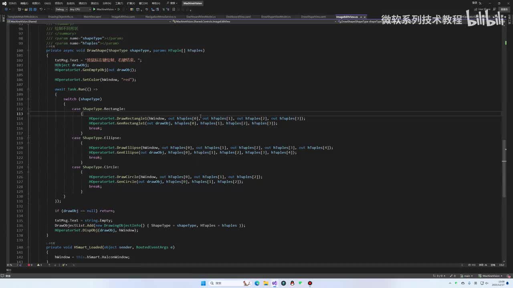
Task: Open the 编辑(E) menu
Action: pyautogui.click(x=24, y=3)
